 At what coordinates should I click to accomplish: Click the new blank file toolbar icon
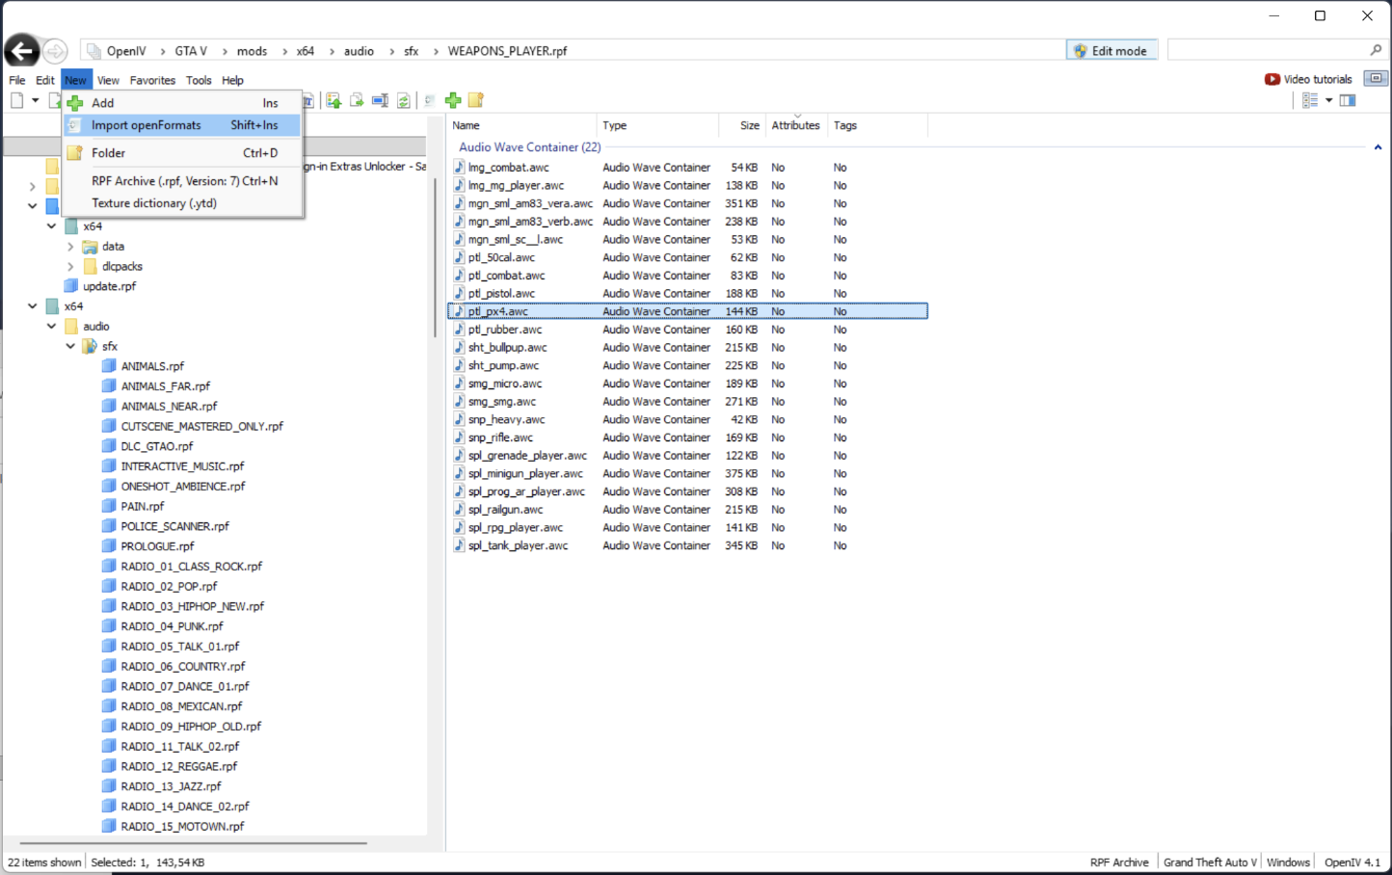click(16, 100)
